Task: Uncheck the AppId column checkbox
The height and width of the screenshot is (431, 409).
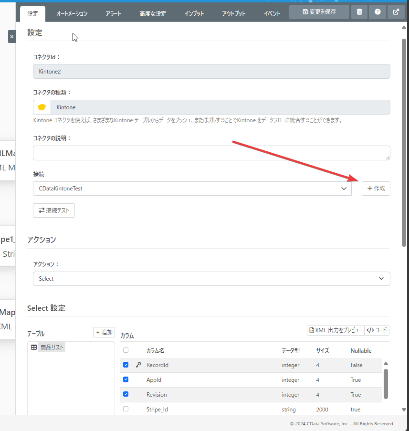Action: [126, 379]
